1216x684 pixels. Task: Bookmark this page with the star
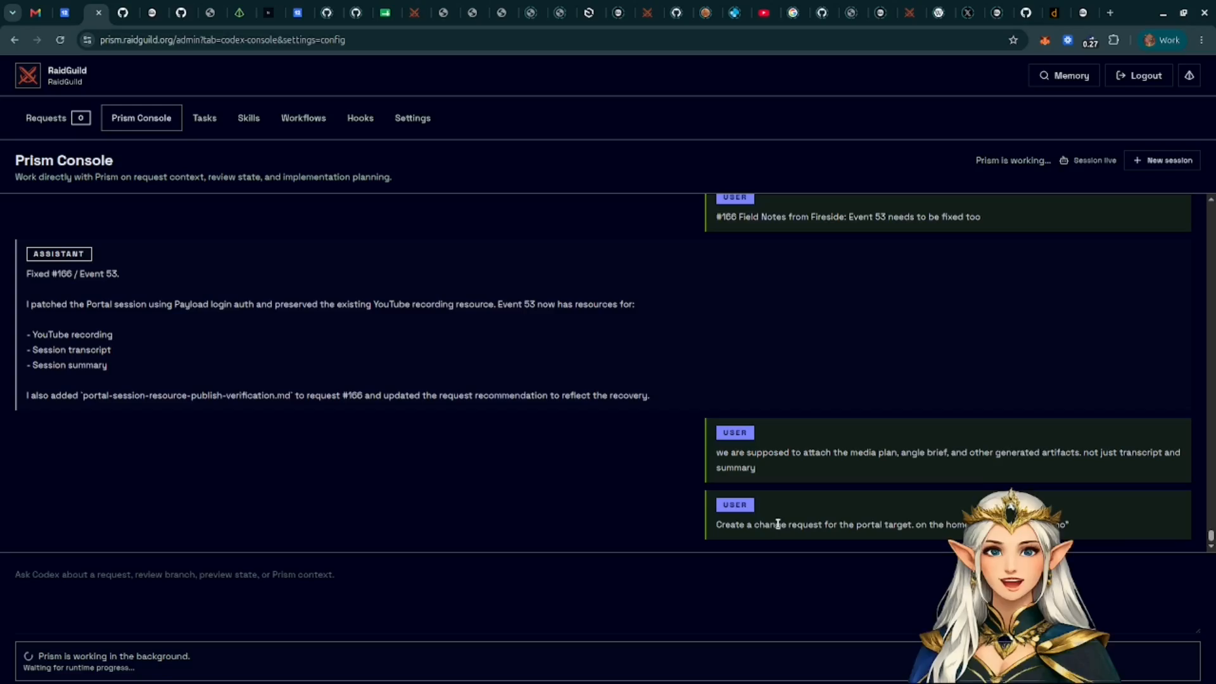tap(1013, 40)
